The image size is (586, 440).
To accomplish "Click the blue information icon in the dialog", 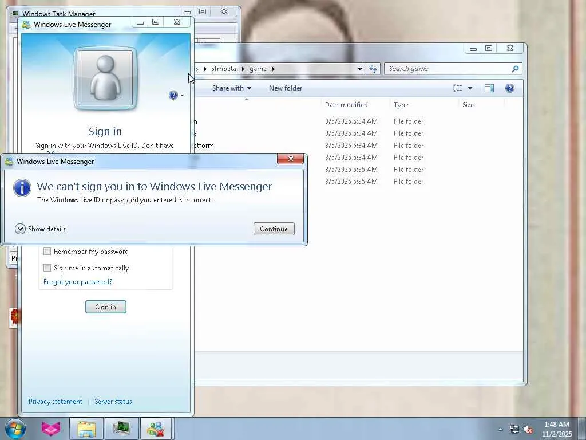I will tap(22, 187).
